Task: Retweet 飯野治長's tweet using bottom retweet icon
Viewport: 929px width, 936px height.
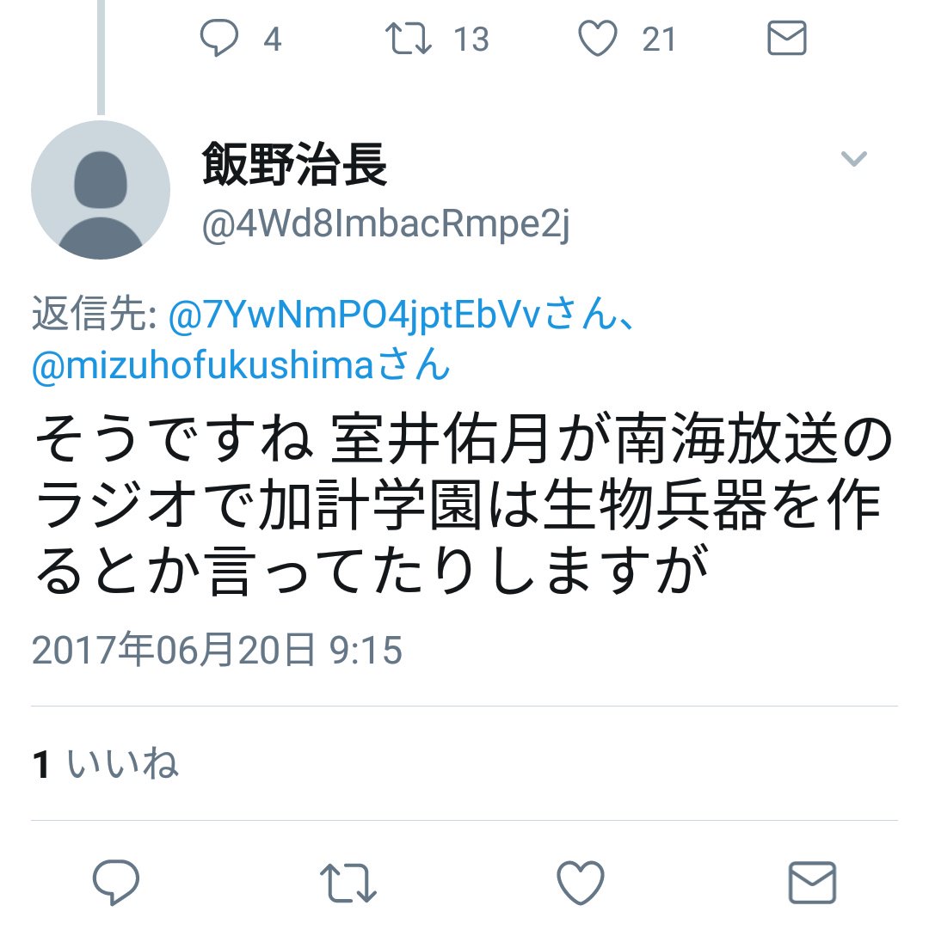Action: pyautogui.click(x=348, y=883)
